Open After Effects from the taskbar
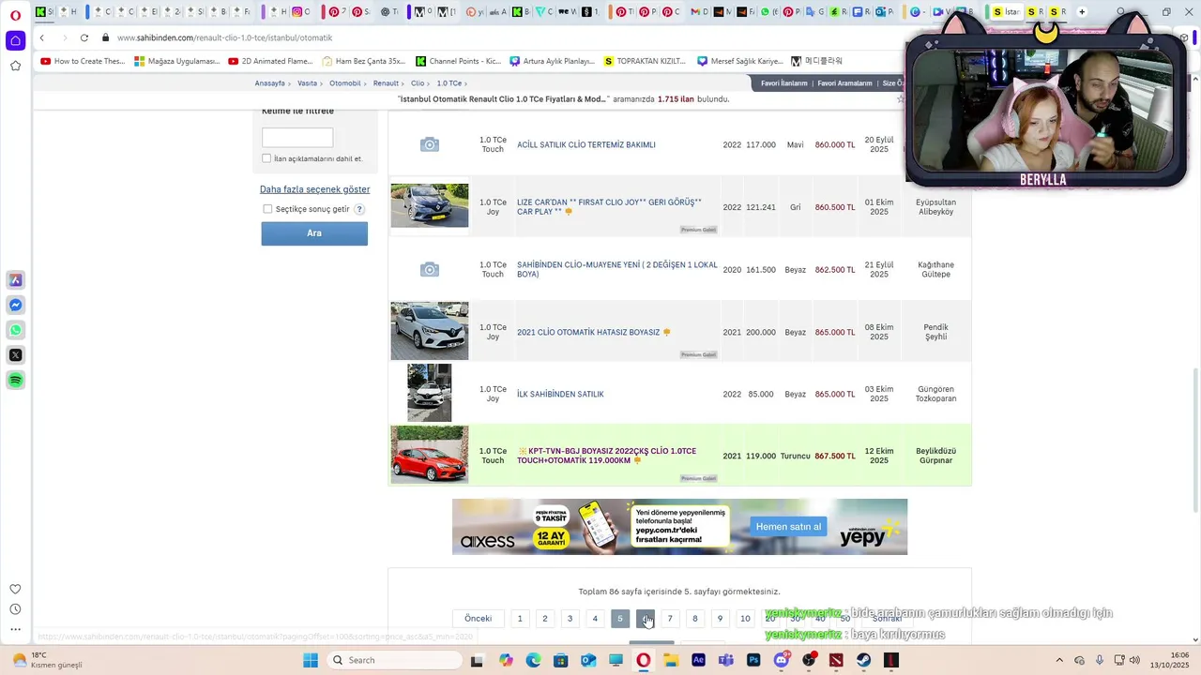Viewport: 1201px width, 675px height. click(x=698, y=660)
